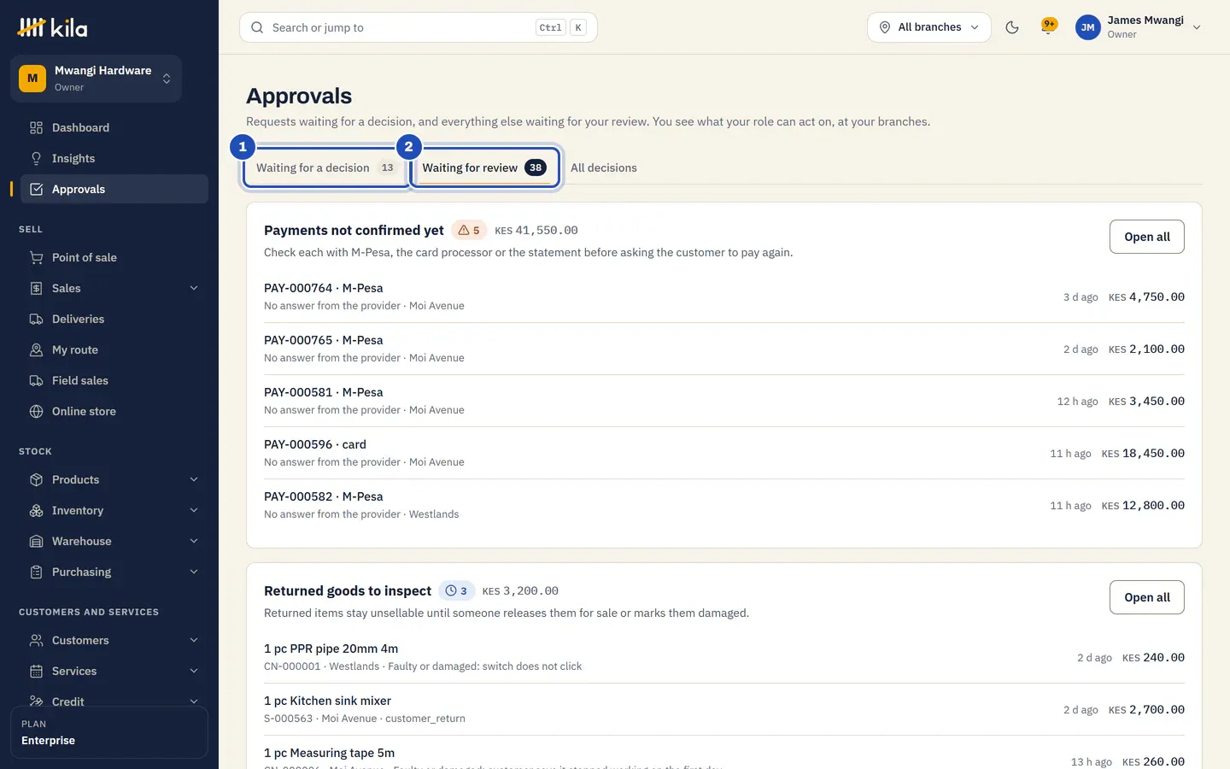
Task: Open all returned goods to inspect
Action: 1146,597
